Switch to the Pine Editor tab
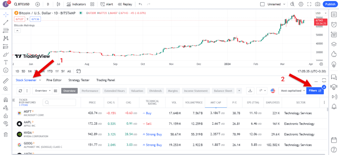 (x=54, y=80)
